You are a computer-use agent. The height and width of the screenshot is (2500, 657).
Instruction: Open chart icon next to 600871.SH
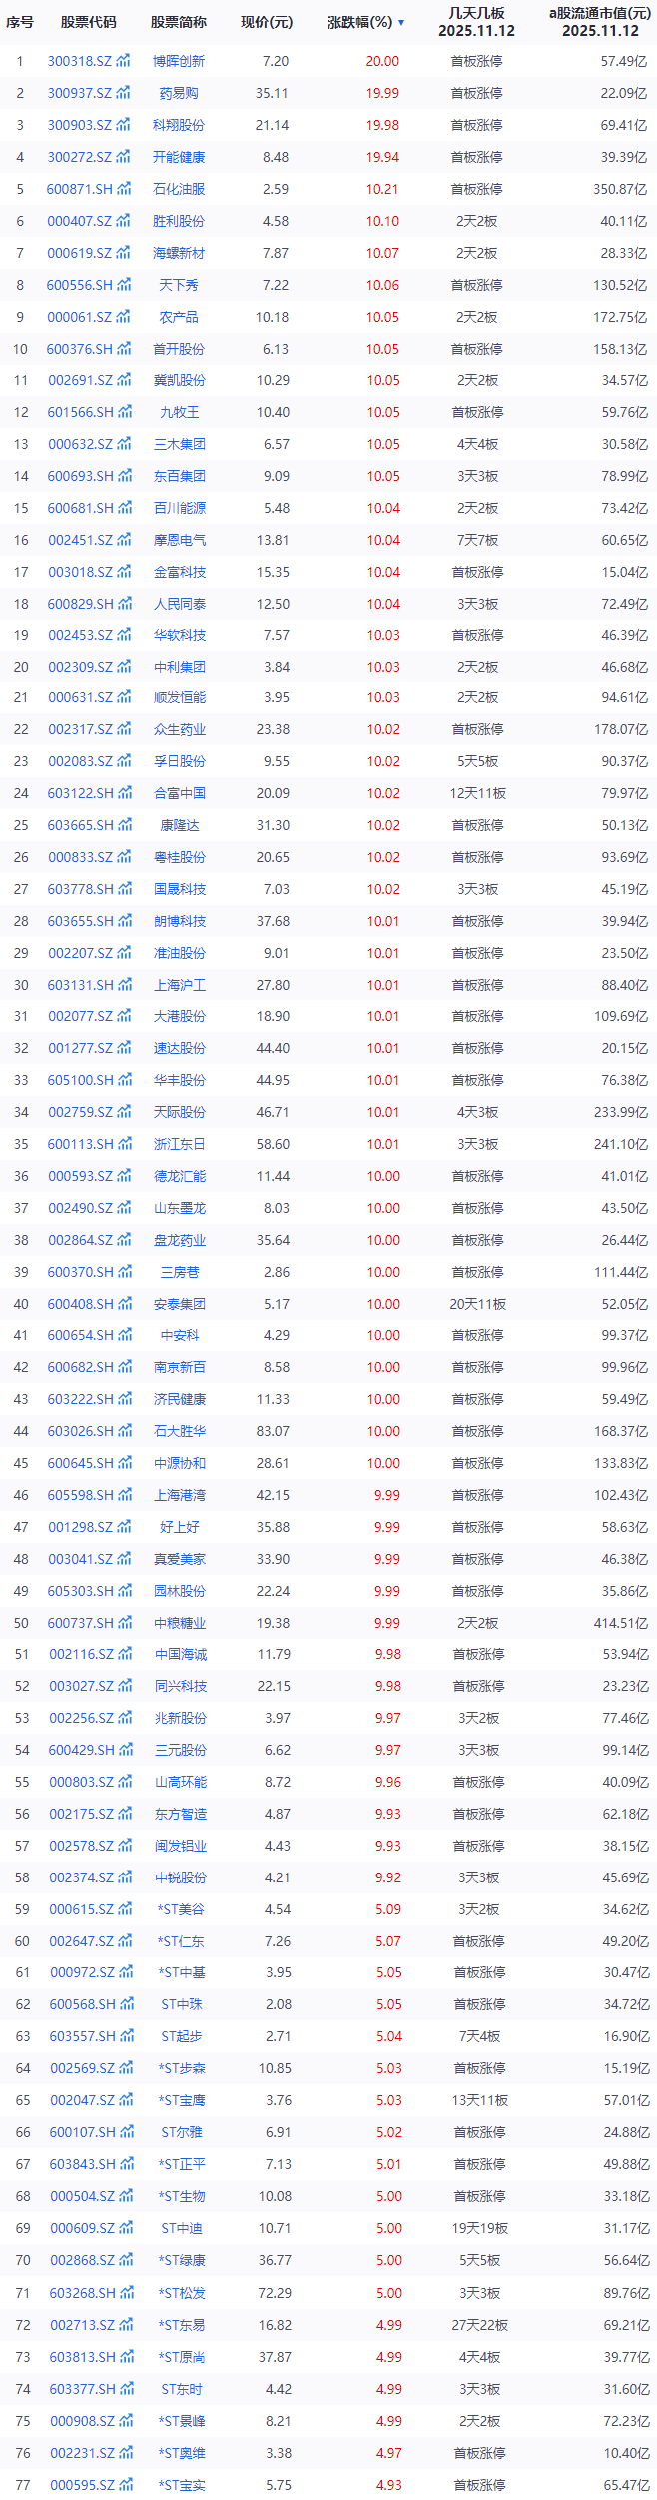pyautogui.click(x=124, y=189)
